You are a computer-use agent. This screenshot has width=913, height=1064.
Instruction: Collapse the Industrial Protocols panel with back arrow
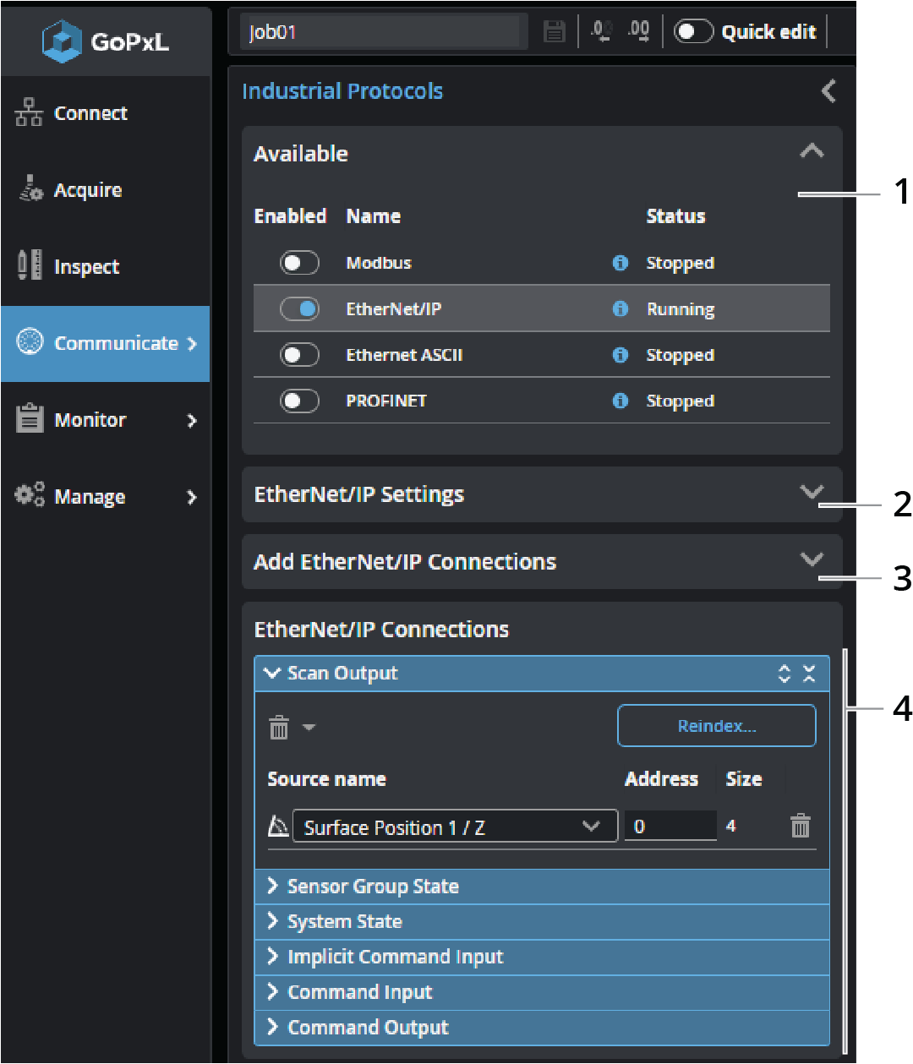(x=828, y=91)
